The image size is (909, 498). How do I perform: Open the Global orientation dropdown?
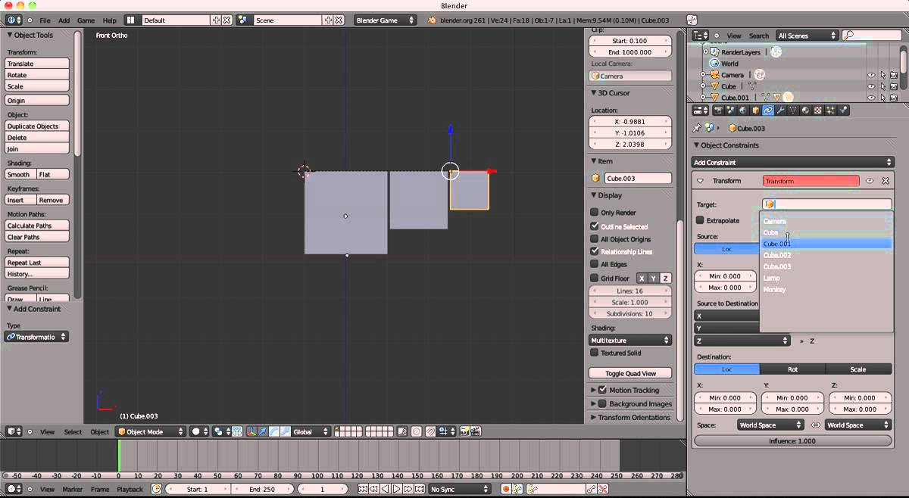pos(311,431)
